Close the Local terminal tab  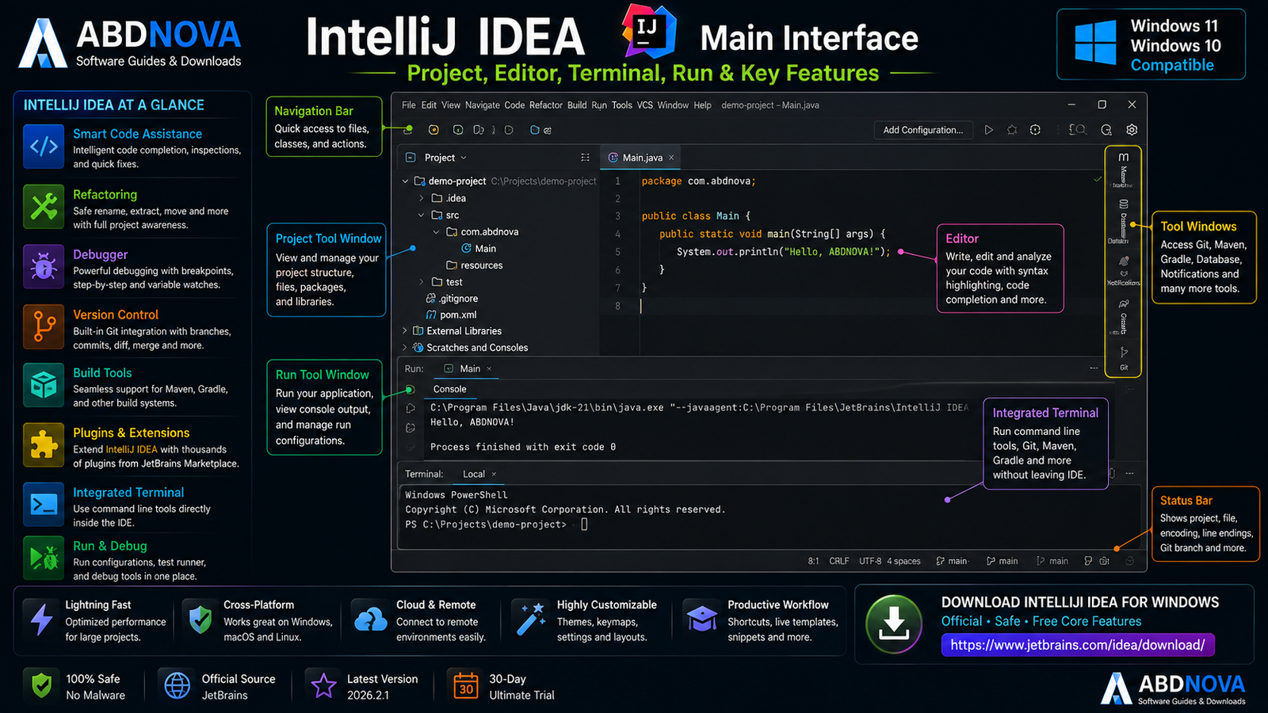click(x=494, y=474)
